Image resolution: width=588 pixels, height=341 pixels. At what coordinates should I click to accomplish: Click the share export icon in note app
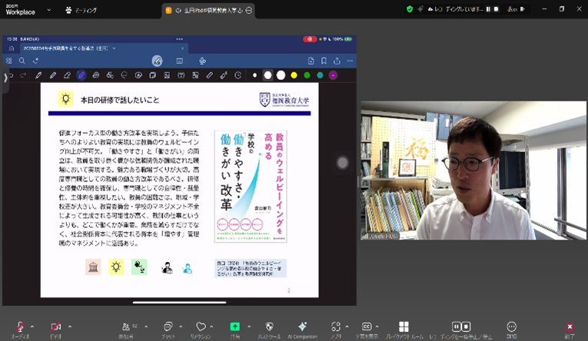tap(337, 61)
